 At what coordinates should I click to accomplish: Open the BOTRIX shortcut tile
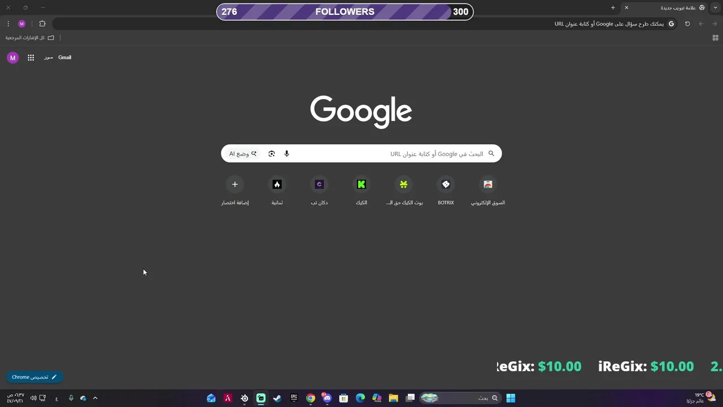[446, 191]
